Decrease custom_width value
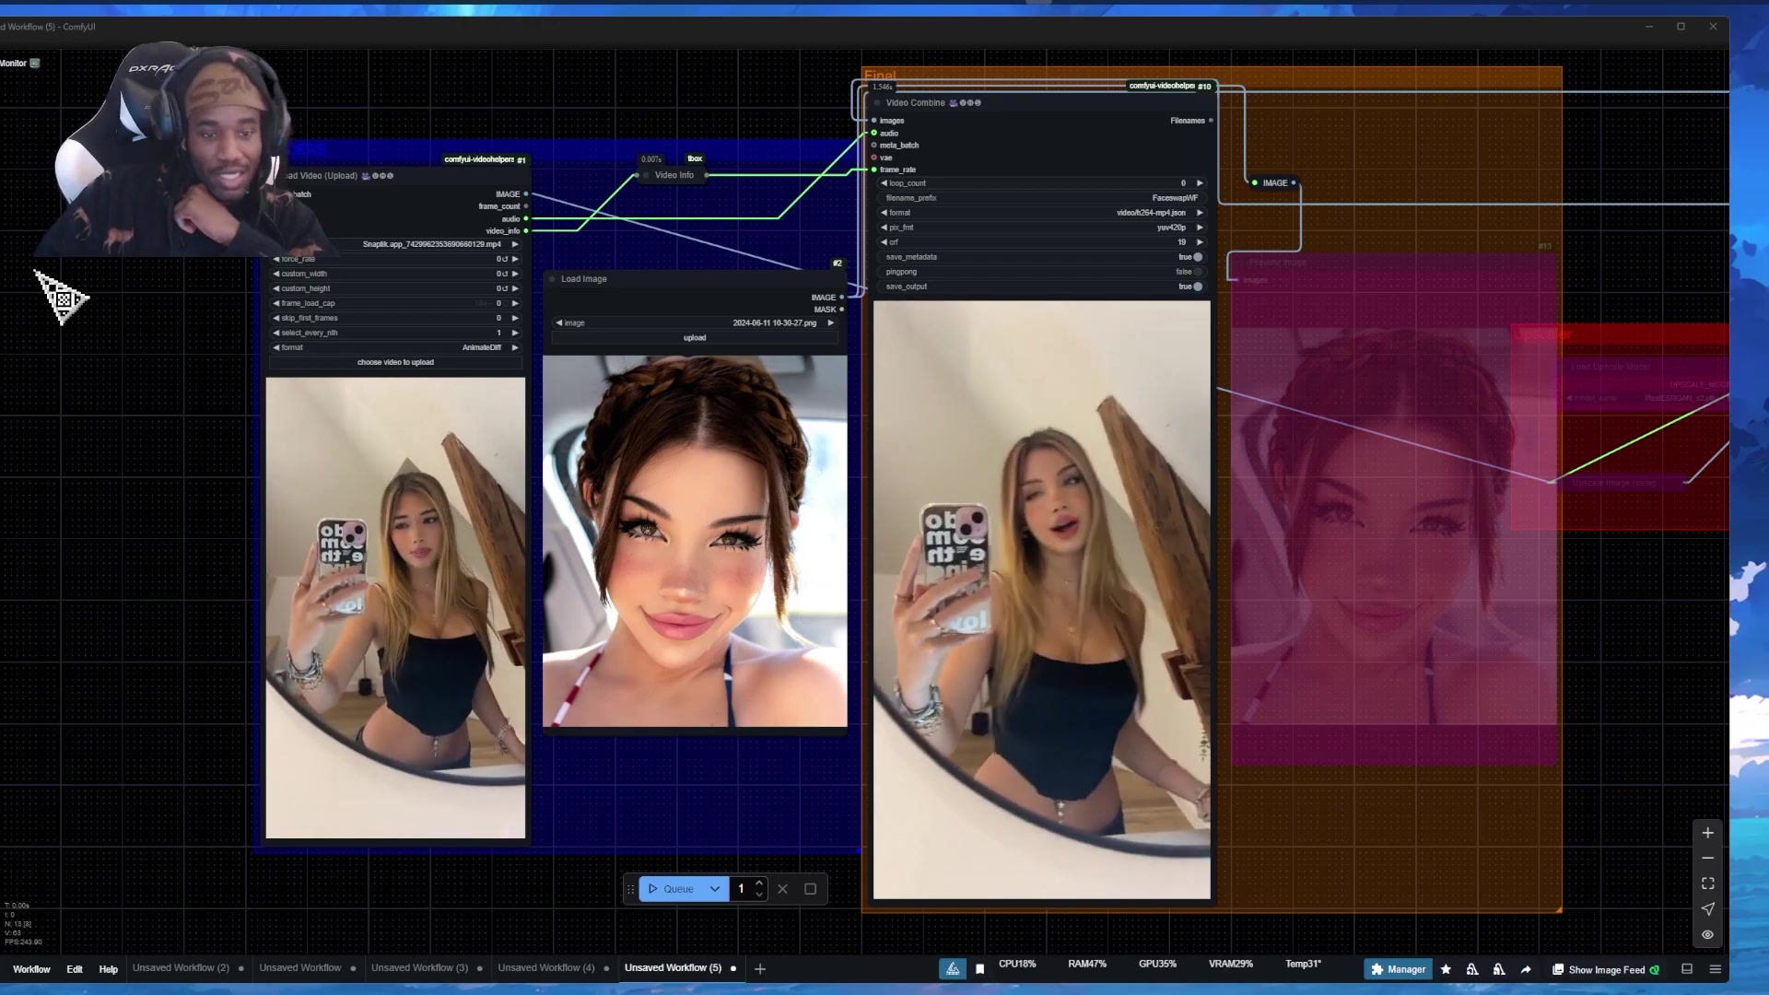Viewport: 1769px width, 995px height. 275,275
